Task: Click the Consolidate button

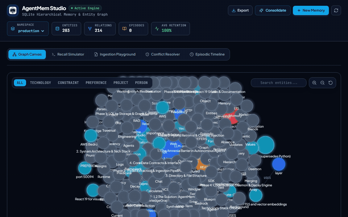Action: tap(273, 10)
